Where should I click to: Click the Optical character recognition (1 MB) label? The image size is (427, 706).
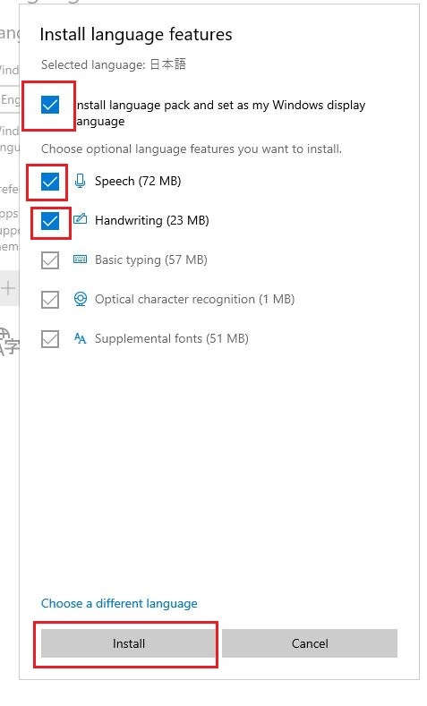tap(194, 300)
